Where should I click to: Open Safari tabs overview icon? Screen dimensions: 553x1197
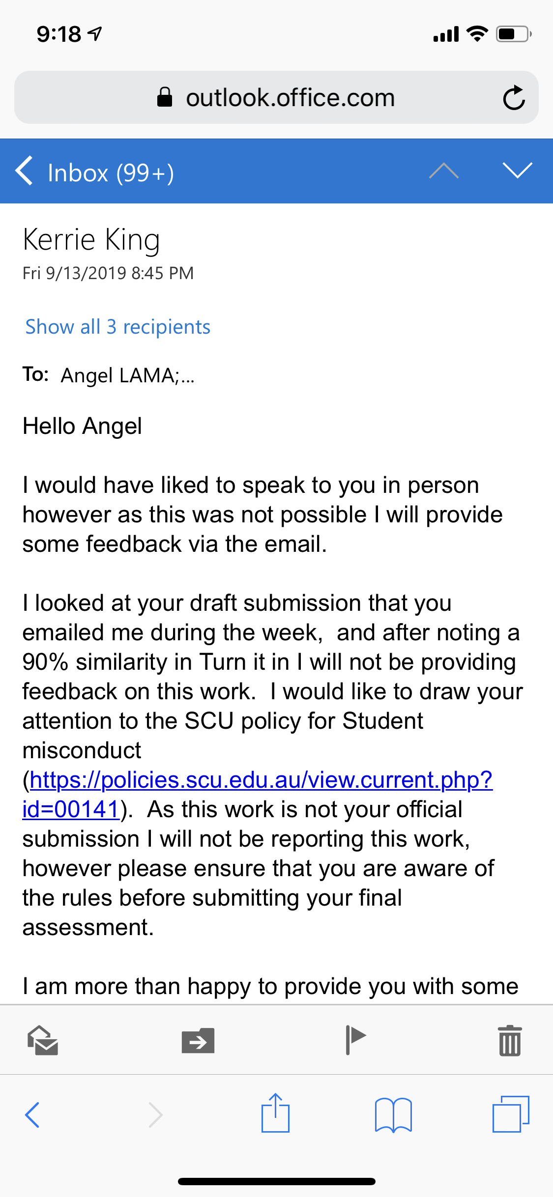511,1114
